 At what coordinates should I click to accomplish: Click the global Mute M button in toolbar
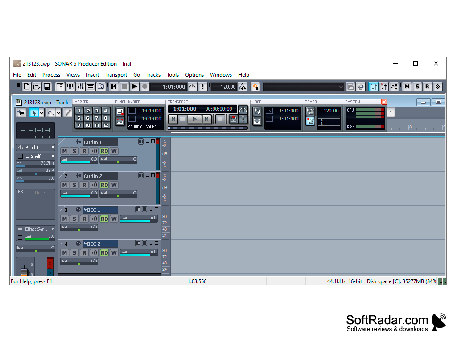[407, 87]
